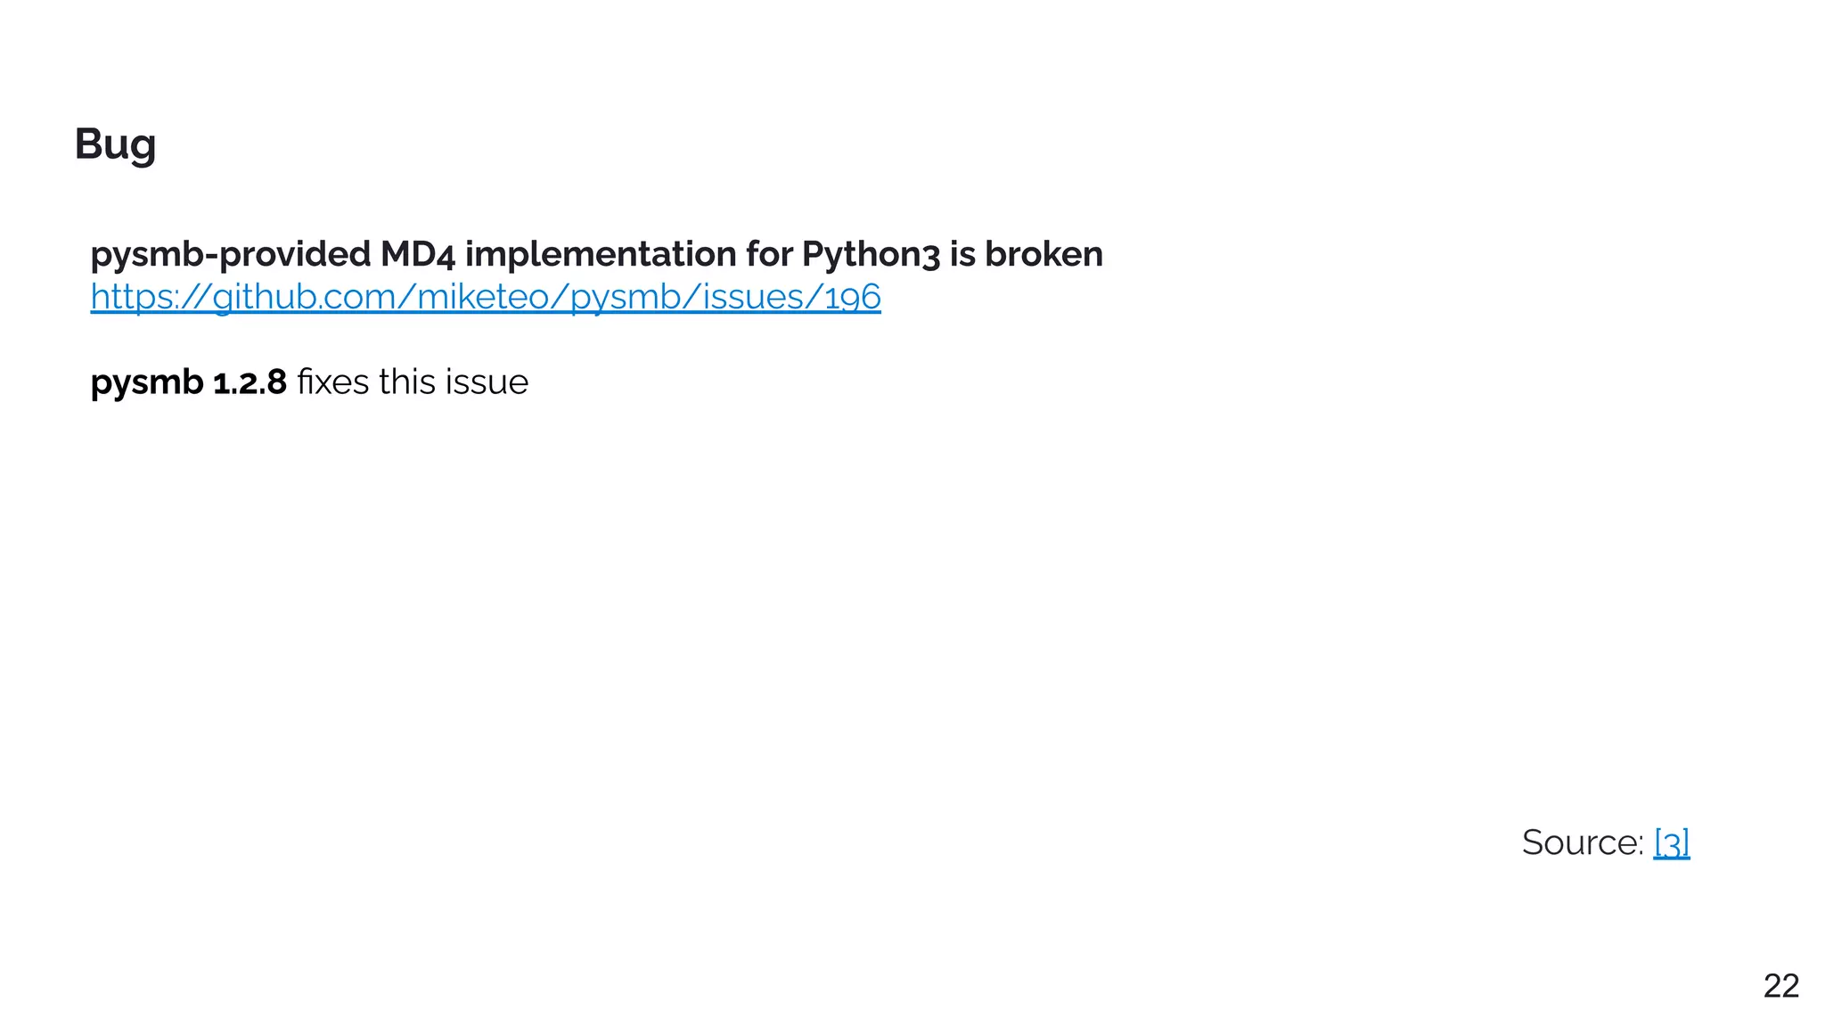
Task: Click the word "pysmb-provided" in the heading
Action: (x=230, y=255)
